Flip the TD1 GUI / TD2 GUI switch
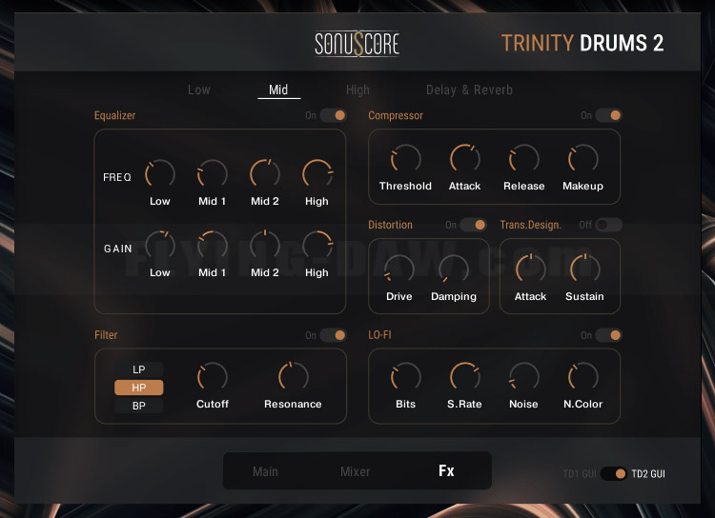The image size is (715, 518). (614, 474)
